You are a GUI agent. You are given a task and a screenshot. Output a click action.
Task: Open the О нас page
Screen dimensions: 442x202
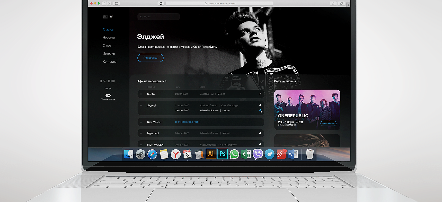click(x=107, y=46)
